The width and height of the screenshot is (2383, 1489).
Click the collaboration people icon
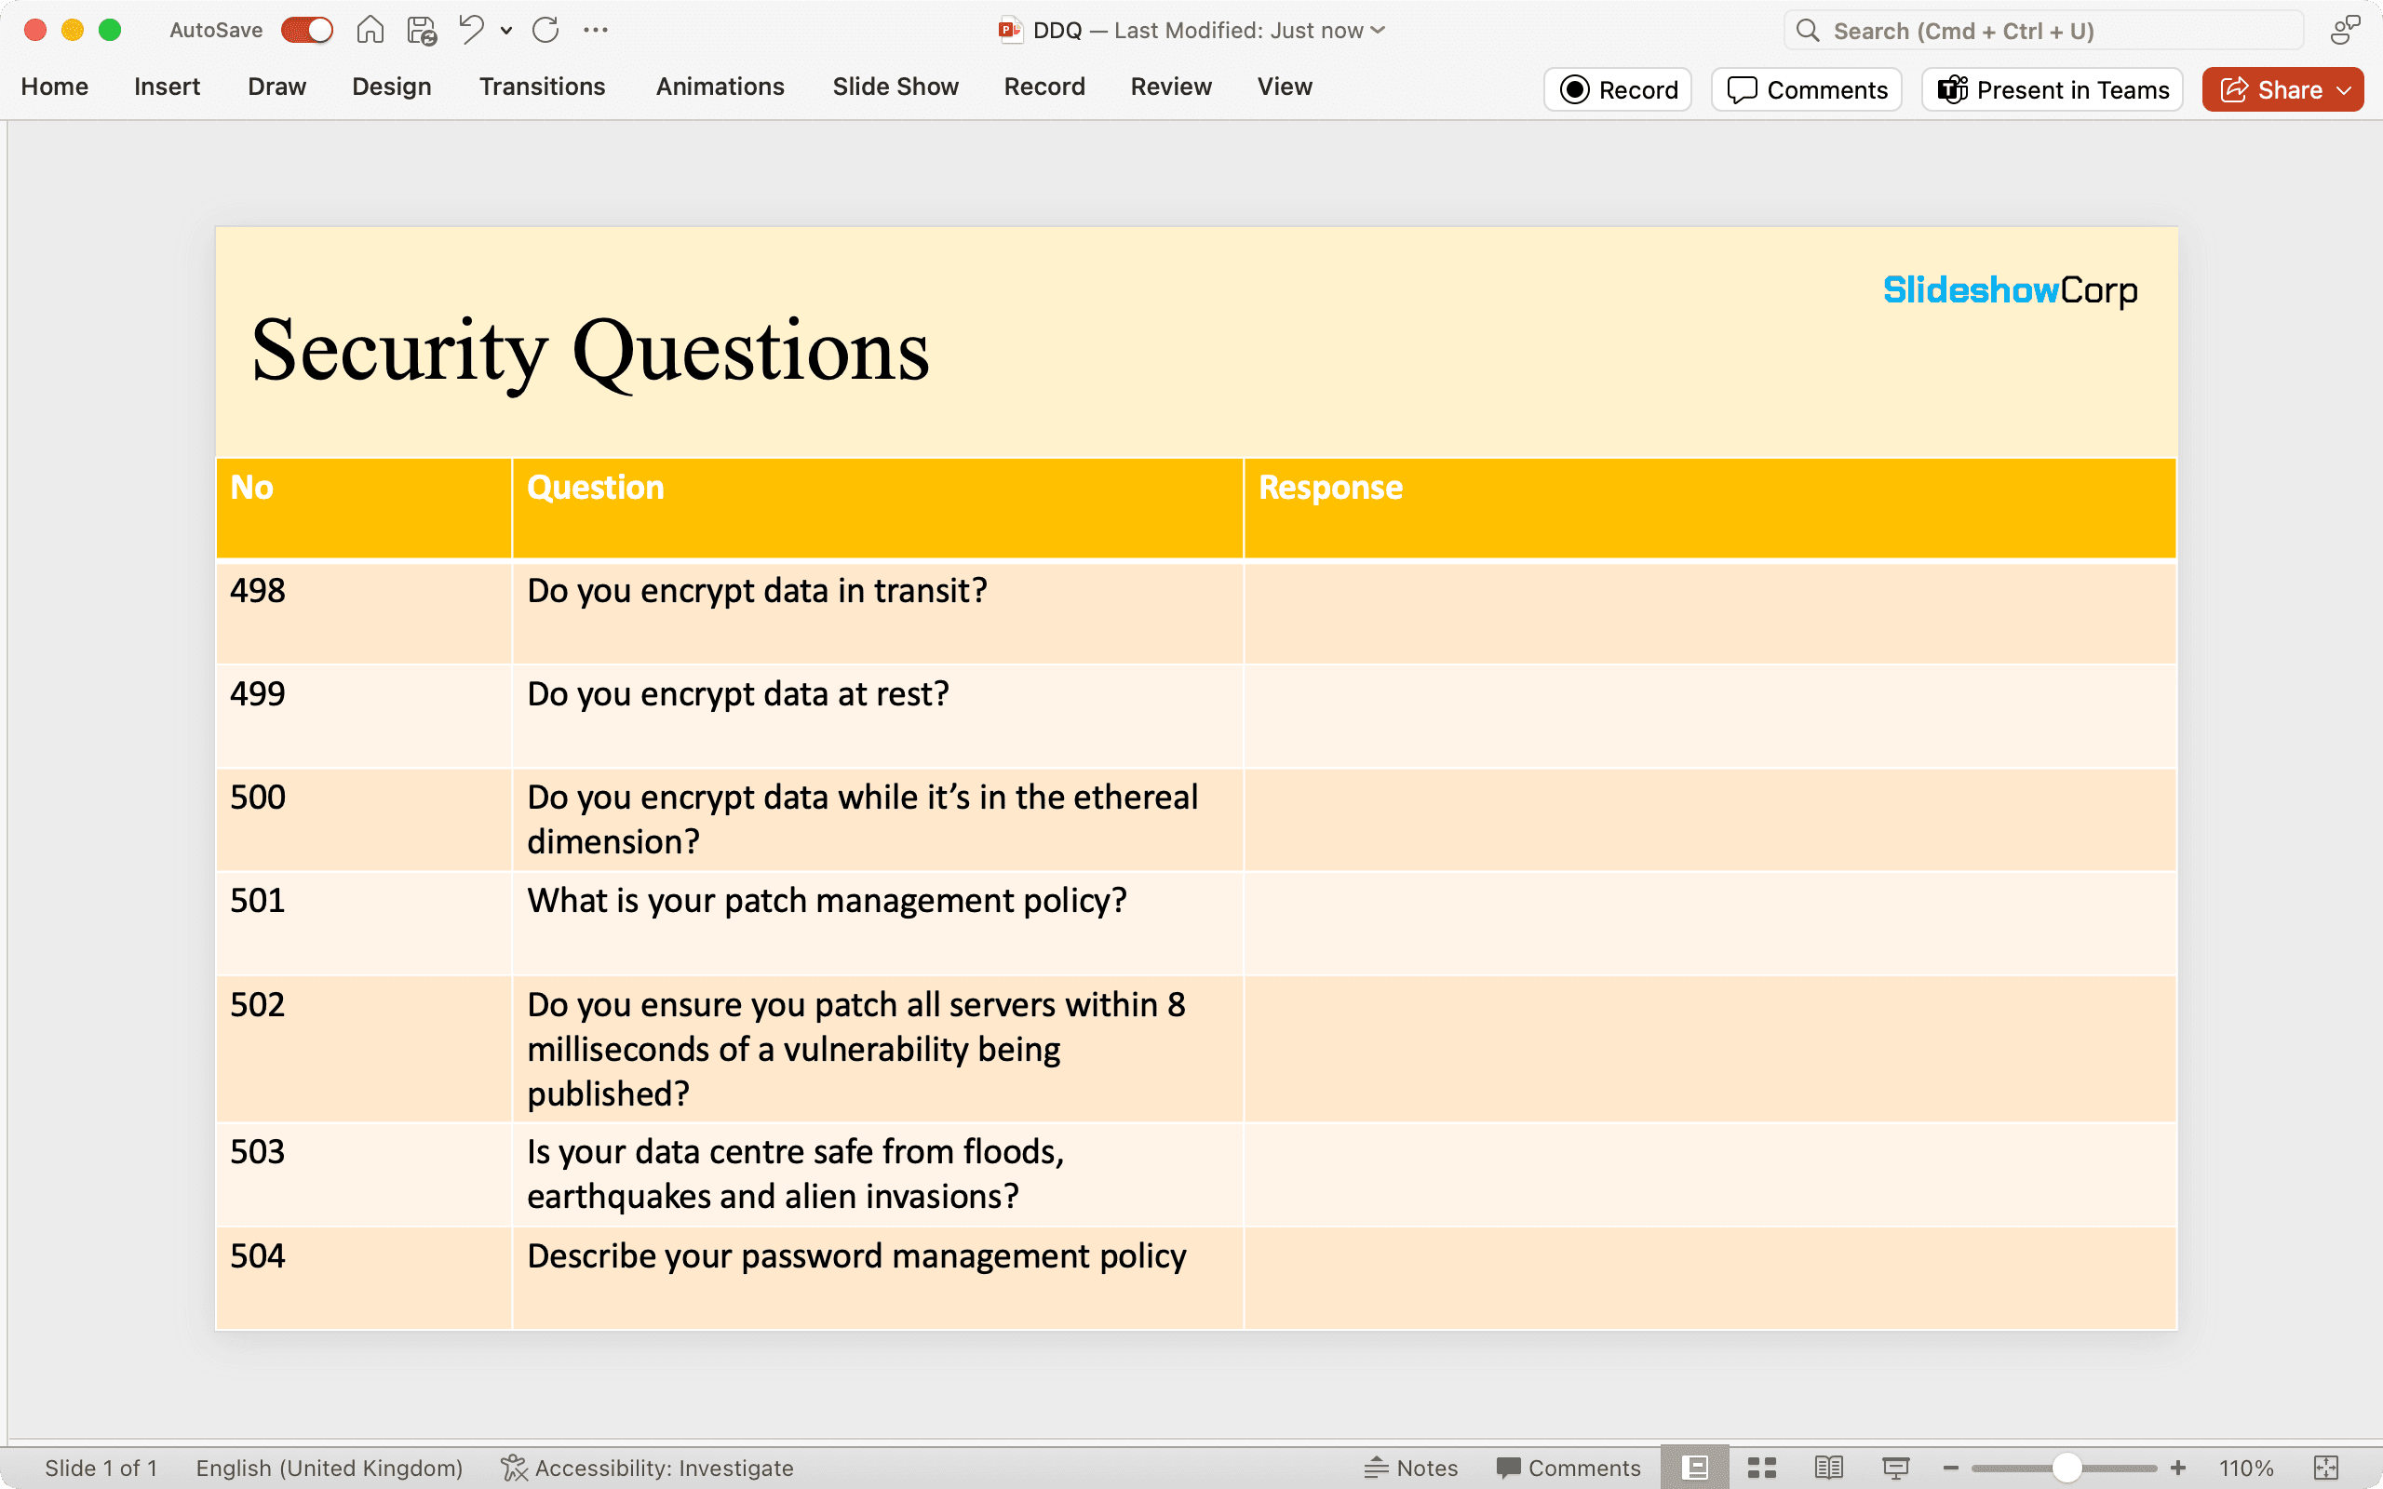tap(2345, 31)
